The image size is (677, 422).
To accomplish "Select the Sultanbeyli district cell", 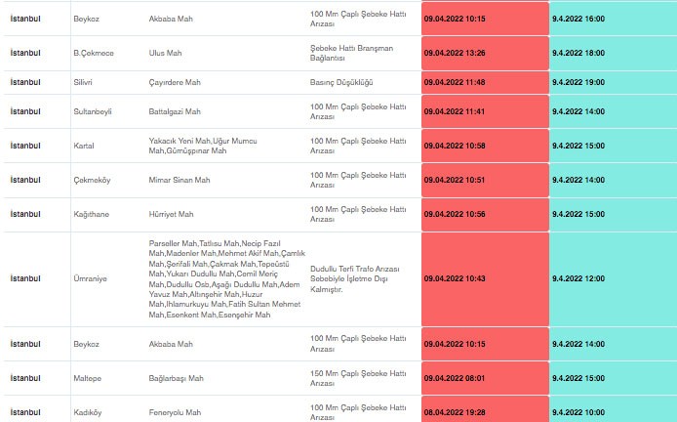I will click(94, 111).
